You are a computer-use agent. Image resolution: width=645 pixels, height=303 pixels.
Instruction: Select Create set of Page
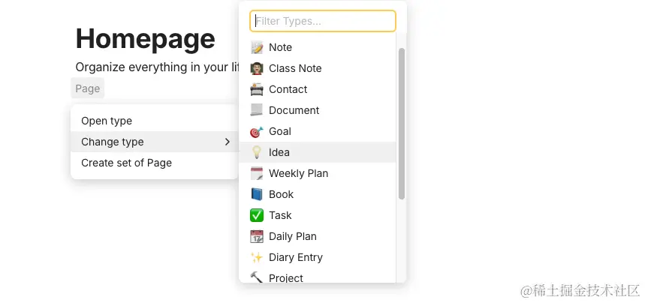coord(126,163)
